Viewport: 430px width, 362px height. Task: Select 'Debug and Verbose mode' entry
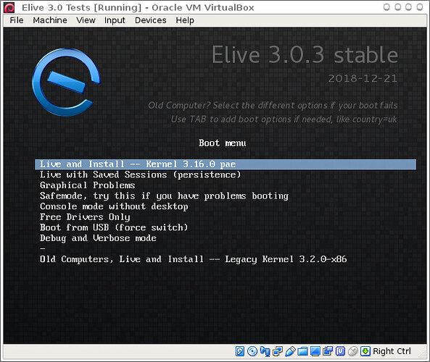98,238
